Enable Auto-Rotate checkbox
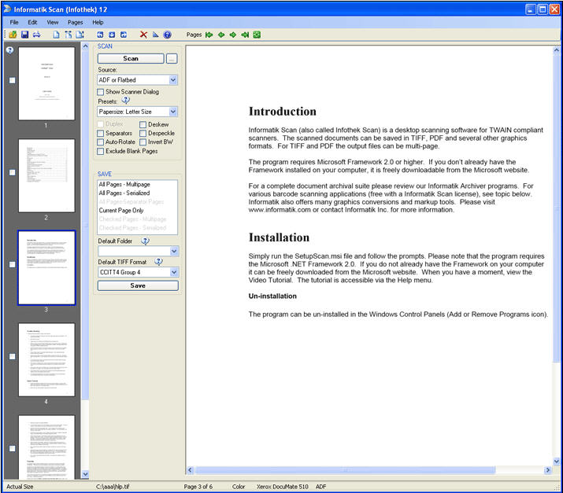 pyautogui.click(x=101, y=142)
